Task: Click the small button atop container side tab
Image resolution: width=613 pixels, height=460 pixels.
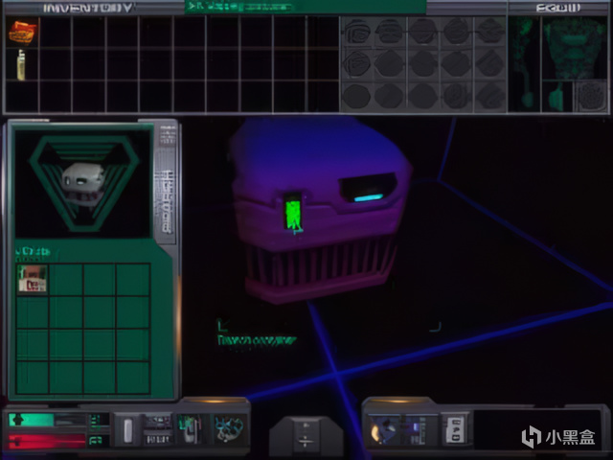Action: (168, 134)
